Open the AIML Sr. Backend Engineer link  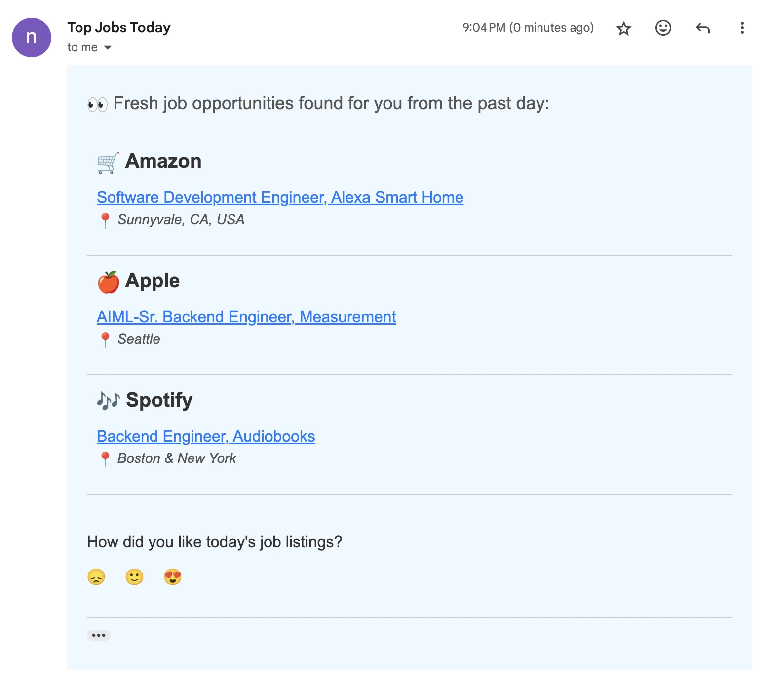click(x=246, y=317)
